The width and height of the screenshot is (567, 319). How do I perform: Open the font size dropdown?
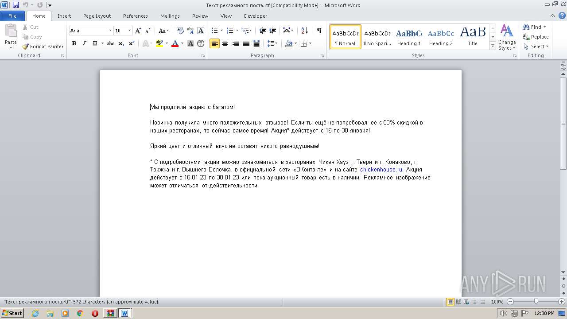pos(129,31)
